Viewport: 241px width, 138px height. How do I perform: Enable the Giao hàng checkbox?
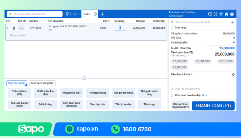pos(172,28)
